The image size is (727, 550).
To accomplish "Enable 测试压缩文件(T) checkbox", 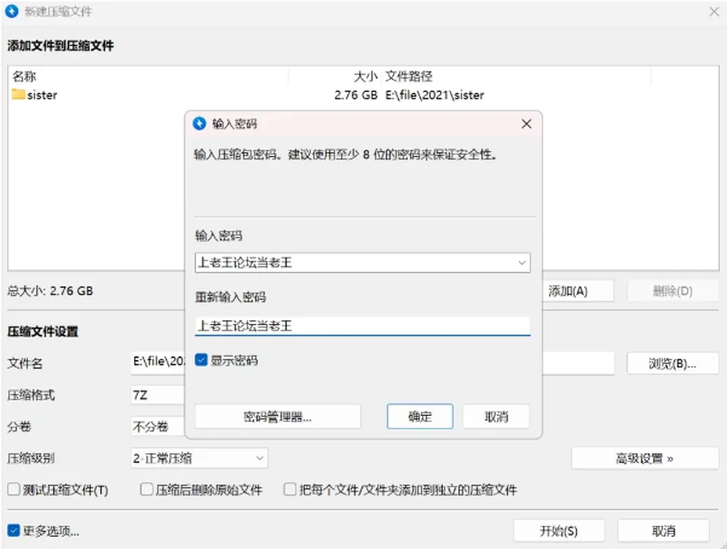I will click(14, 489).
